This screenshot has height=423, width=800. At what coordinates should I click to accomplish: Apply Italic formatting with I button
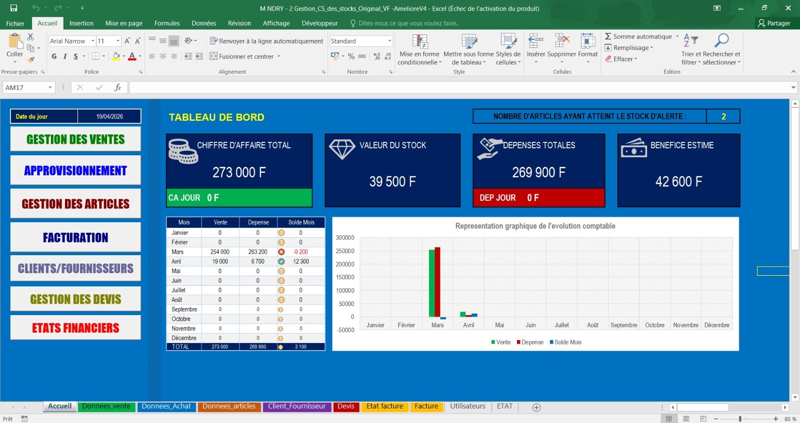click(x=65, y=56)
